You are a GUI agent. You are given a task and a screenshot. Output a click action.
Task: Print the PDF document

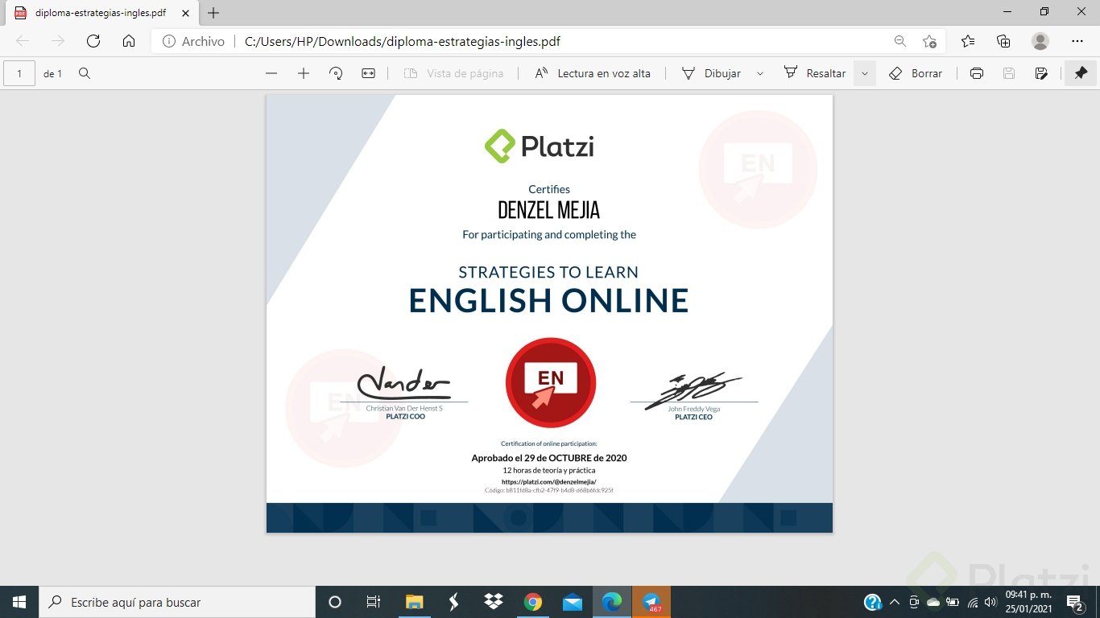[x=977, y=73]
